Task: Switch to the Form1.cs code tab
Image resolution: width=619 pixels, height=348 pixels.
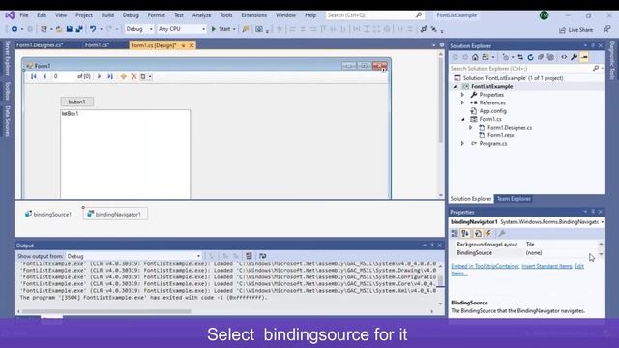Action: [x=97, y=45]
